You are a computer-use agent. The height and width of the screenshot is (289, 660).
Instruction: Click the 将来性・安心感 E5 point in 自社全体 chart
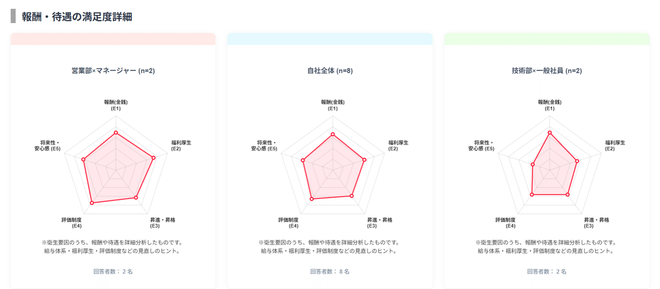302,160
